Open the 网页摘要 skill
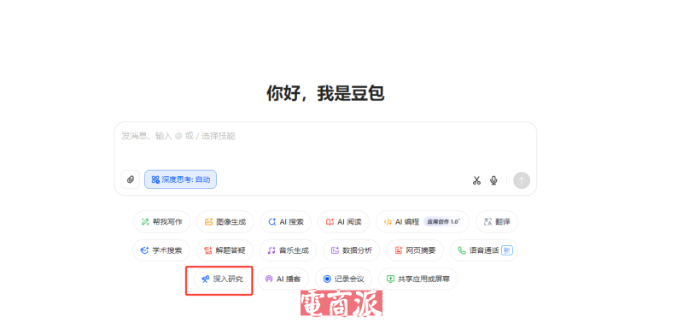 (415, 250)
